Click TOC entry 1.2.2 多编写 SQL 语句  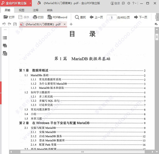[88, 101]
